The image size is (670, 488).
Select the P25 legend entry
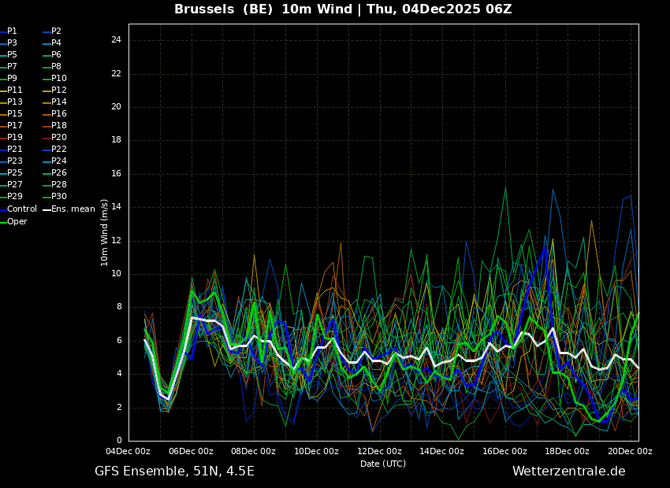click(14, 173)
